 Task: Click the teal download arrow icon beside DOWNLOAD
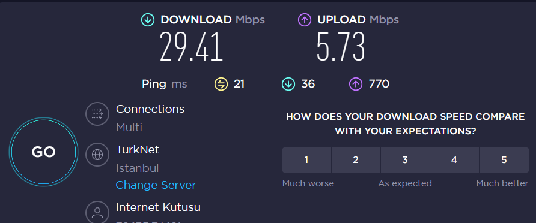point(148,20)
